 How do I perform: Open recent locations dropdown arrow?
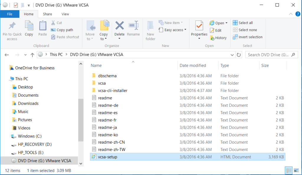[25, 55]
